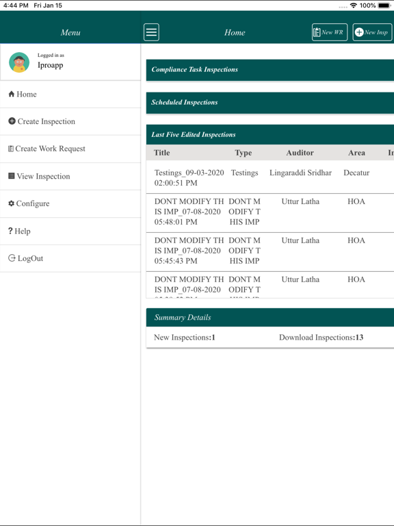Click the list icon beside View Inspection
Image resolution: width=394 pixels, height=526 pixels.
coord(12,176)
